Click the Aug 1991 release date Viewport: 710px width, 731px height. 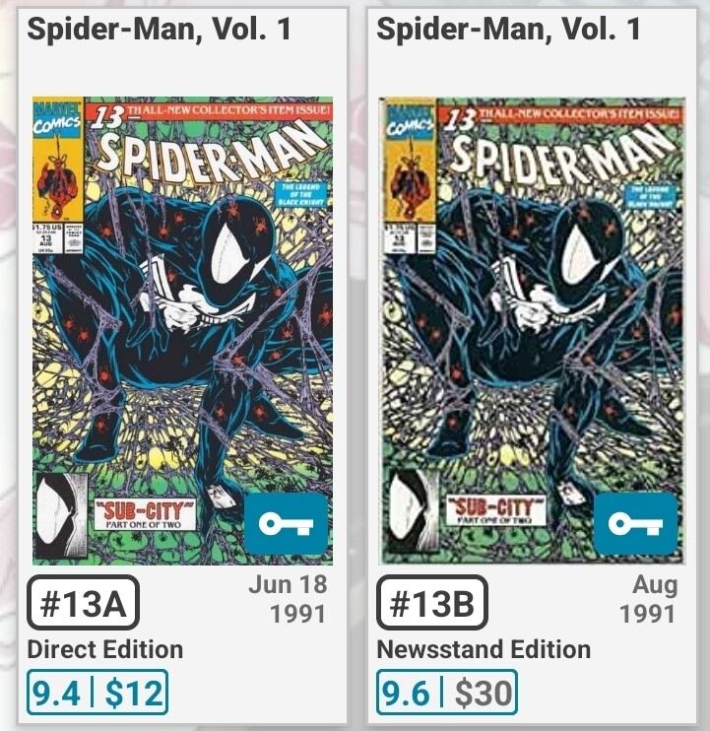point(648,599)
